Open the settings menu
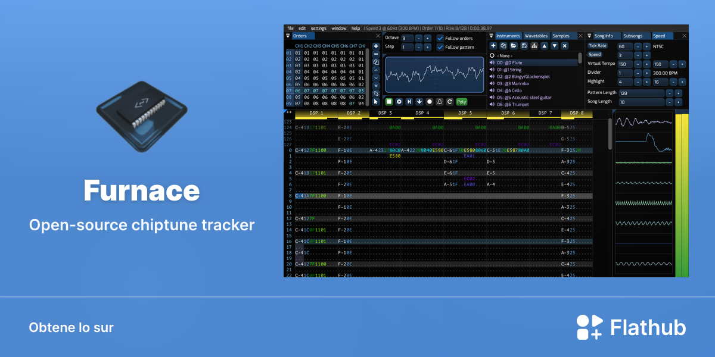 (319, 28)
